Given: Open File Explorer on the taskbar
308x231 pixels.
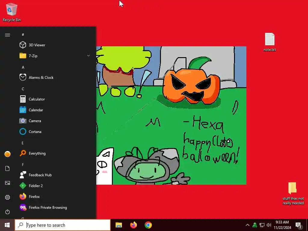Looking at the screenshot, I should click(119, 225).
